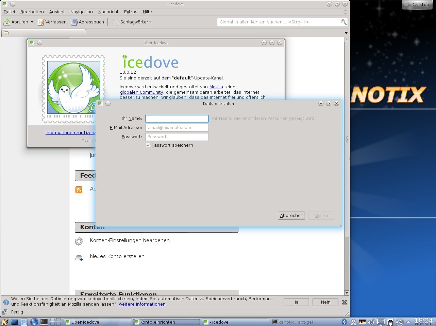Open Konten-Einstellungen bearbeiten
Screen dimensions: 436x326
[130, 240]
